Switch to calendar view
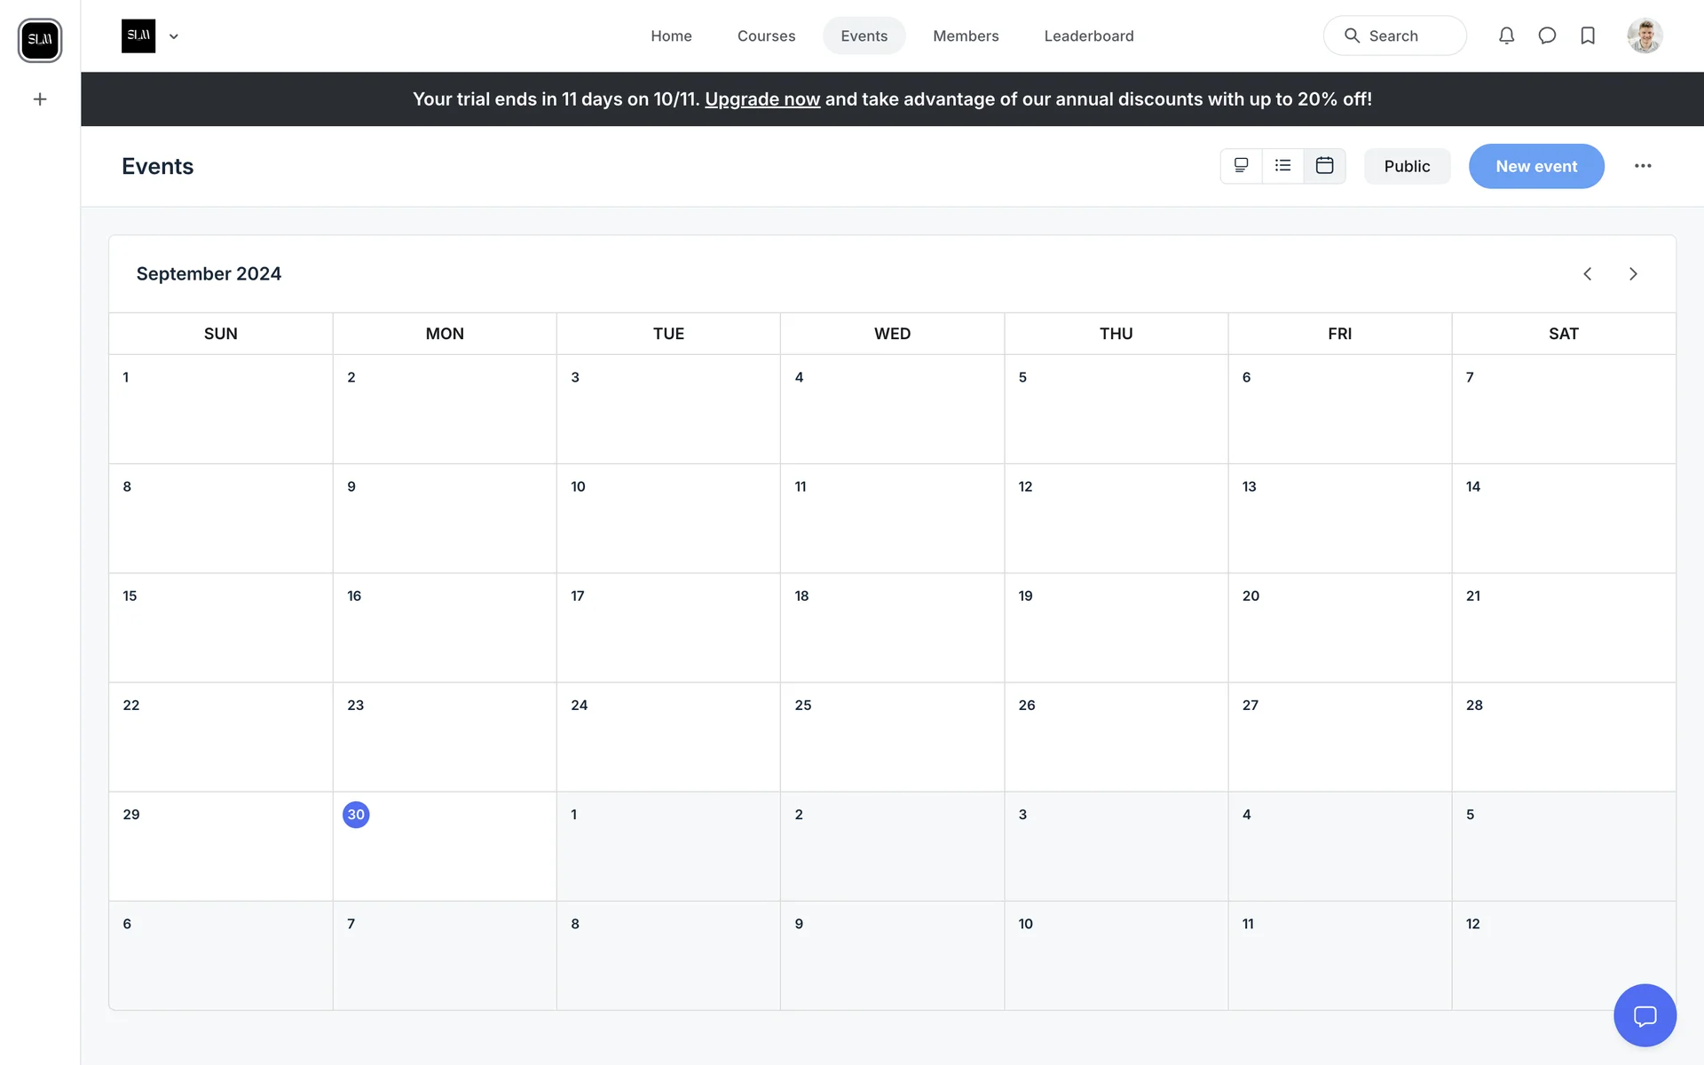This screenshot has height=1065, width=1704. [1324, 166]
